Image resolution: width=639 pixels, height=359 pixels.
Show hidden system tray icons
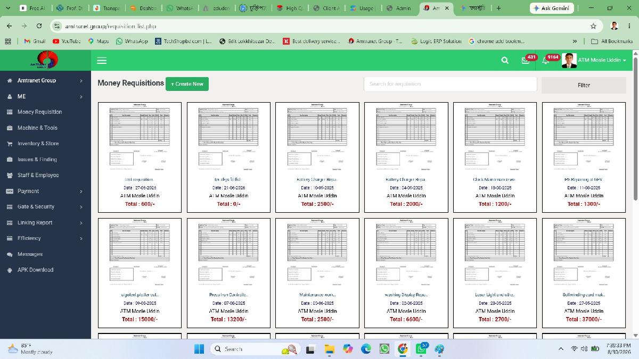561,349
